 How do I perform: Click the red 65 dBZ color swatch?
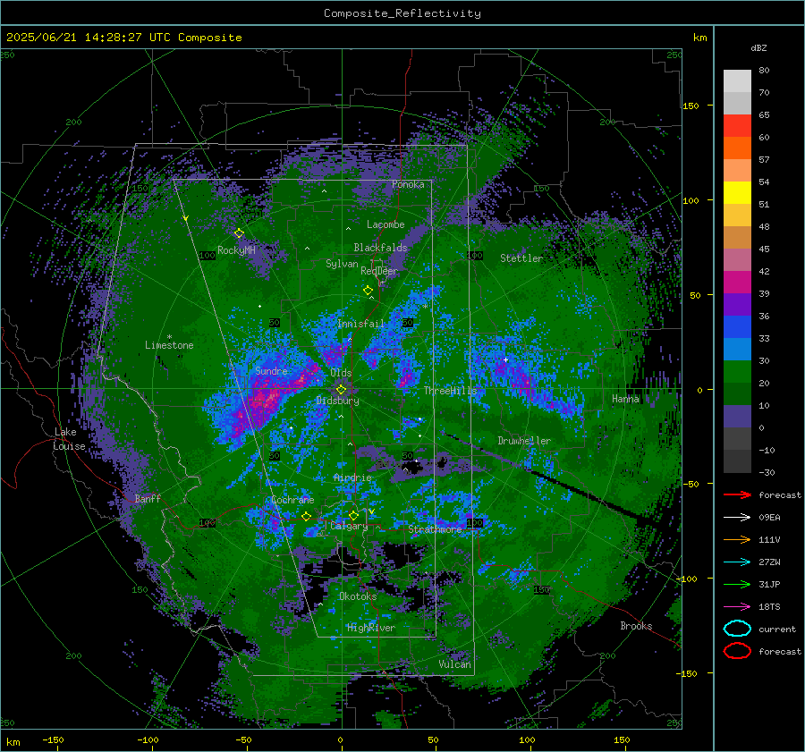(x=737, y=126)
